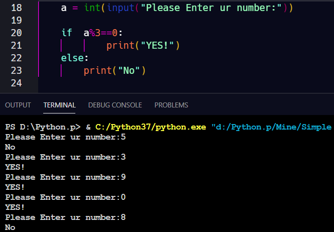Click line number 18 in the gutter
This screenshot has height=232, width=334.
click(x=16, y=9)
